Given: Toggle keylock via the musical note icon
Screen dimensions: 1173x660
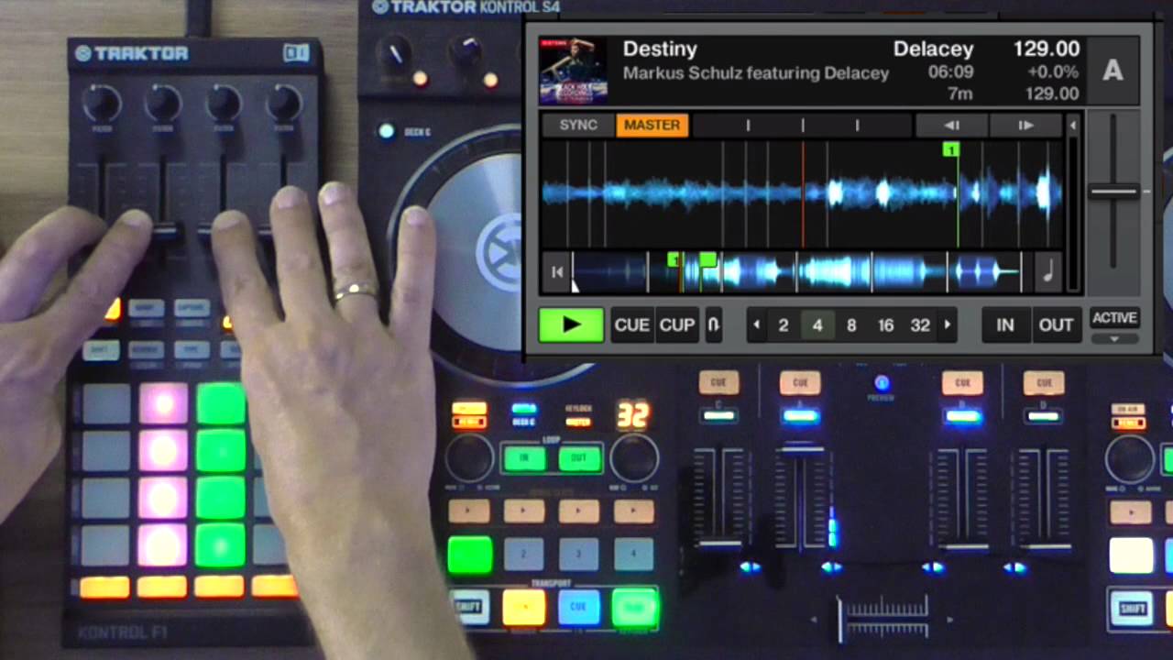Looking at the screenshot, I should coord(1047,270).
